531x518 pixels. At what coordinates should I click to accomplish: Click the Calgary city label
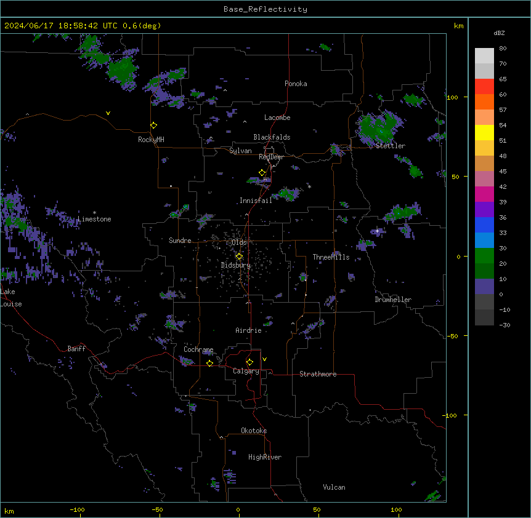click(246, 371)
